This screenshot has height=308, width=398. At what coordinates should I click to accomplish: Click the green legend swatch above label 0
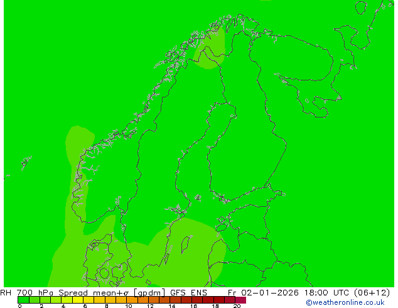[x=23, y=300]
